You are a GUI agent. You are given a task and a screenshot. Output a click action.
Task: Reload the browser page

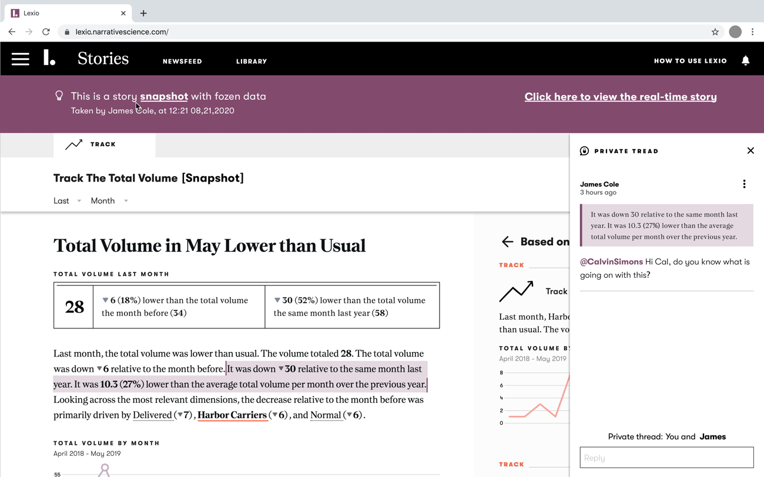tap(46, 32)
